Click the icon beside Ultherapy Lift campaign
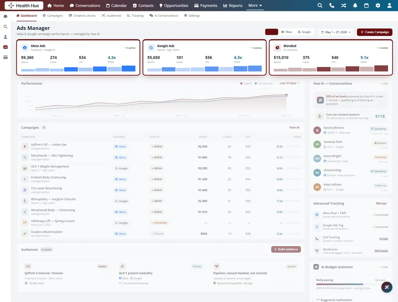Viewport: 398px width, 302px height. 25,223
